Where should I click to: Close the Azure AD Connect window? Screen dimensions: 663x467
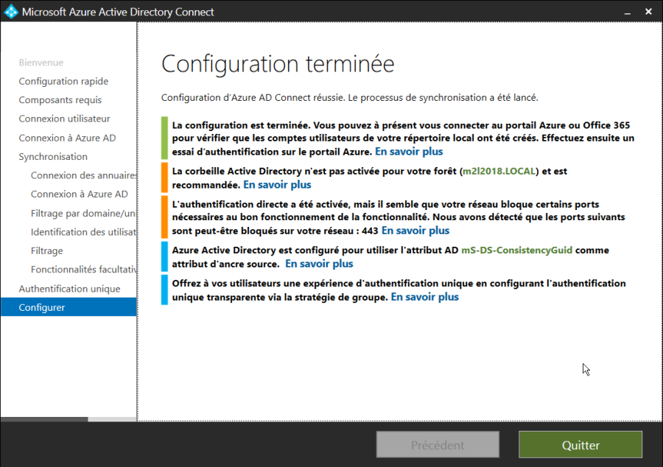click(648, 11)
